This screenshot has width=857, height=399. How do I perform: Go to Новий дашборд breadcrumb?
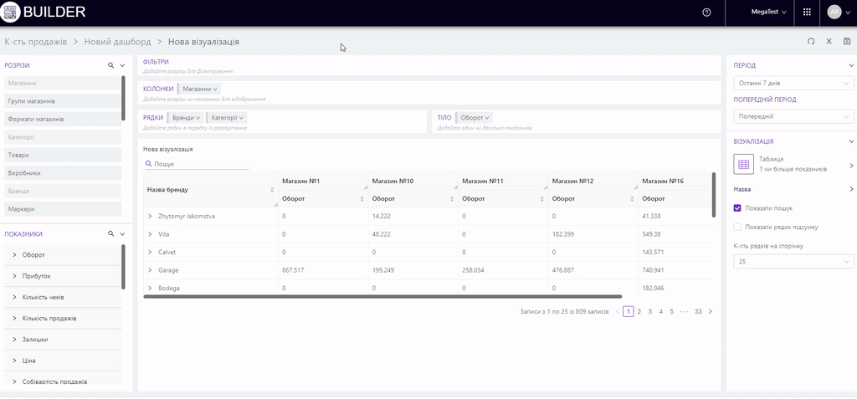(x=117, y=41)
